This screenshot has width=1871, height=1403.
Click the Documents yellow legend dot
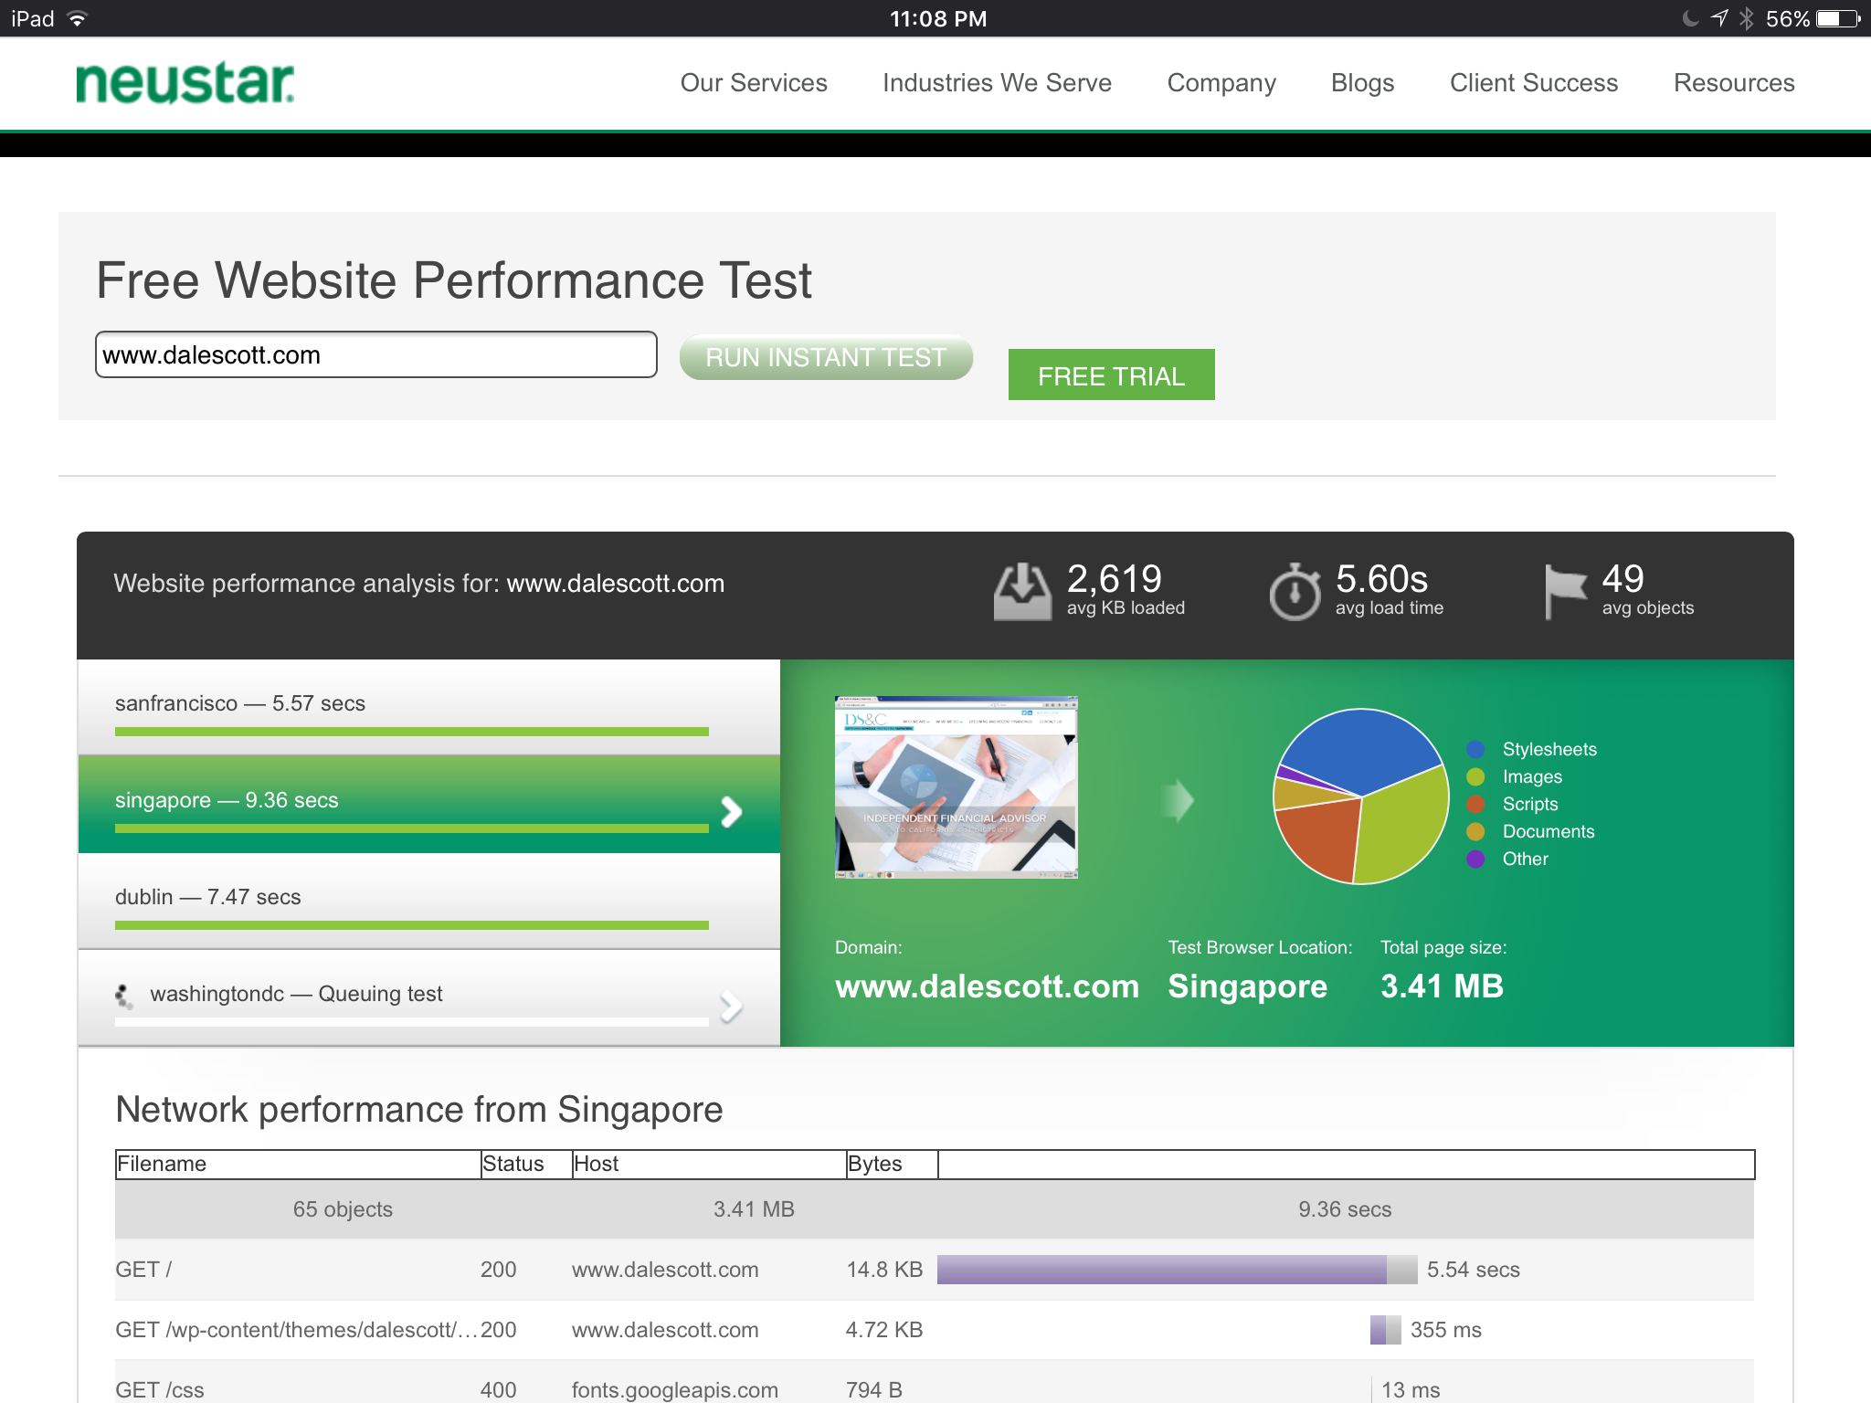[1475, 832]
